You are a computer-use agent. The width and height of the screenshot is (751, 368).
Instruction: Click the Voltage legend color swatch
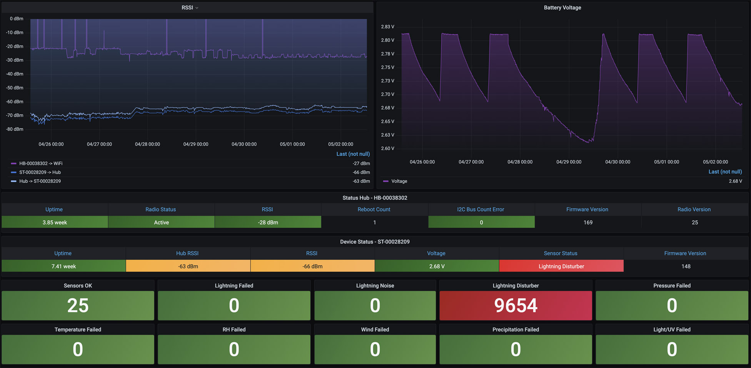[386, 181]
